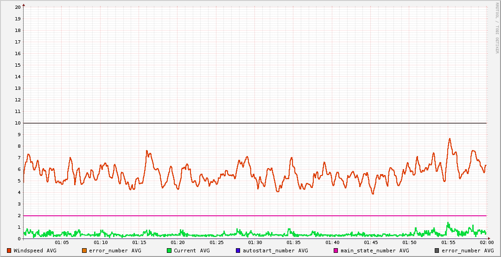Screen dimensions: 501x257
Task: Select the Current AVG legend text
Action: pos(191,251)
